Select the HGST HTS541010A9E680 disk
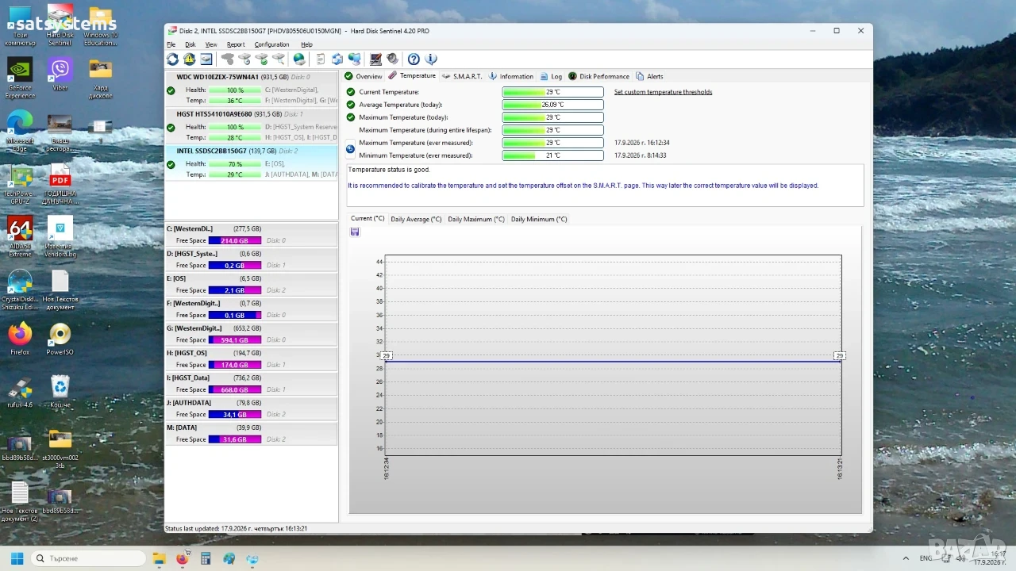Image resolution: width=1016 pixels, height=571 pixels. coord(251,125)
